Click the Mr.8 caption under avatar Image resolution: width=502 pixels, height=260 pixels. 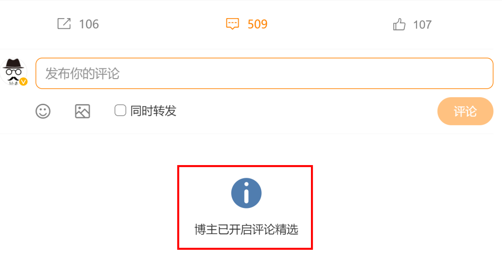tap(13, 83)
